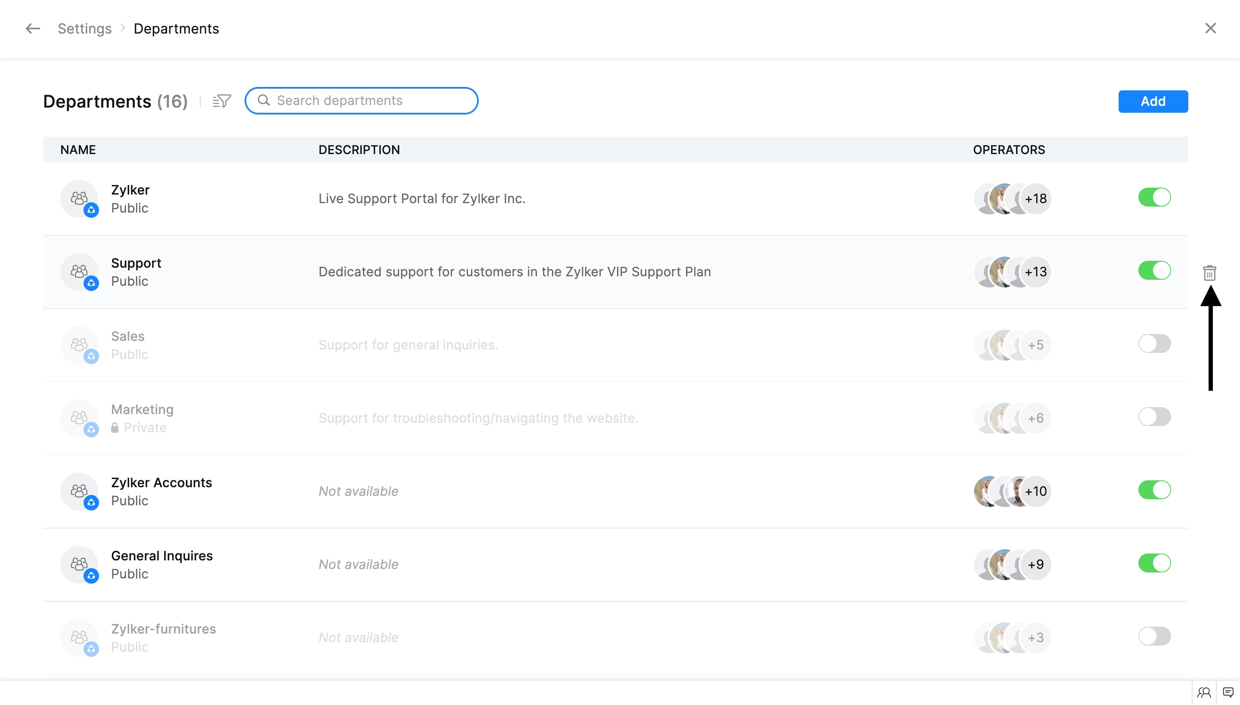Open the General Inquires department
Screen dimensions: 1240x705
[x=162, y=555]
